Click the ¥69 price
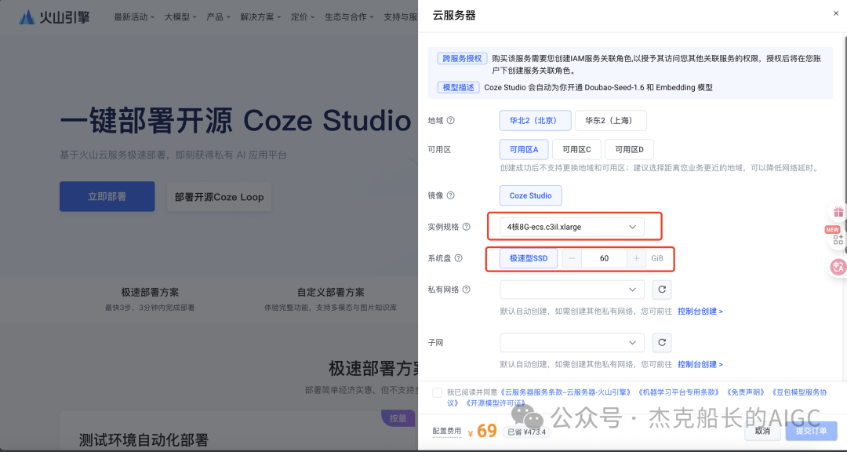Viewport: 847px width, 452px height. pos(482,431)
